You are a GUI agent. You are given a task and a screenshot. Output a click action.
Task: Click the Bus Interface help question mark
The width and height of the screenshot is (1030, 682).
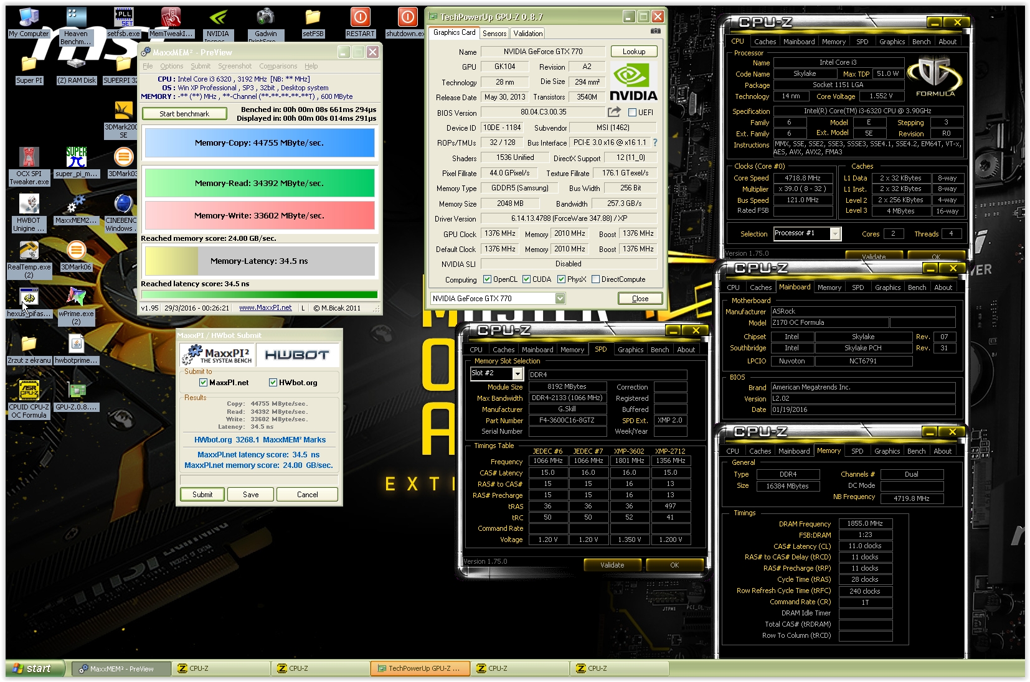coord(655,142)
